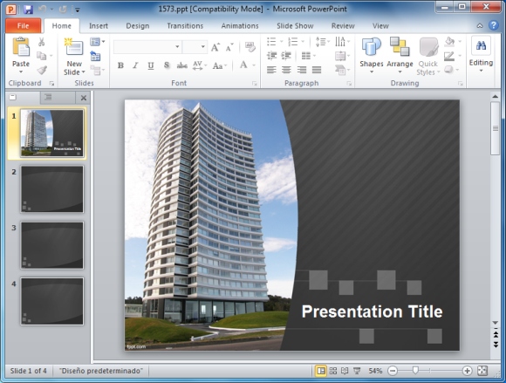Reset the slide with the Reset icon
This screenshot has width=506, height=383.
pos(95,56)
